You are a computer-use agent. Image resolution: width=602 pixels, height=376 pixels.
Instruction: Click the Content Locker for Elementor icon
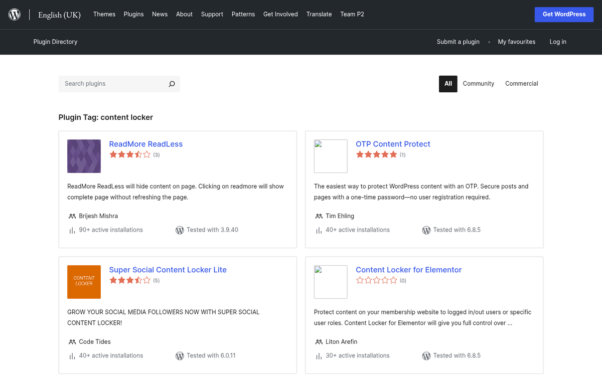(331, 282)
